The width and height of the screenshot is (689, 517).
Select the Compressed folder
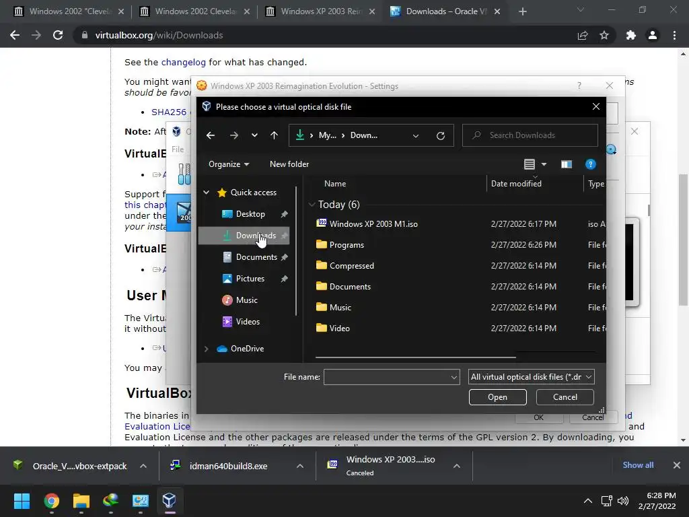coord(351,265)
